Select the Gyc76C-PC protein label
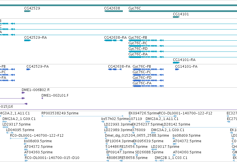Image resolution: width=237 pixels, height=162 pixels. click(142, 72)
